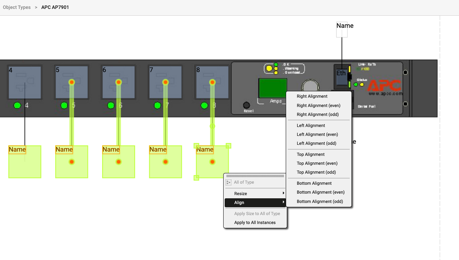Click the green LED under outlet 4
The height and width of the screenshot is (260, 459).
point(17,105)
